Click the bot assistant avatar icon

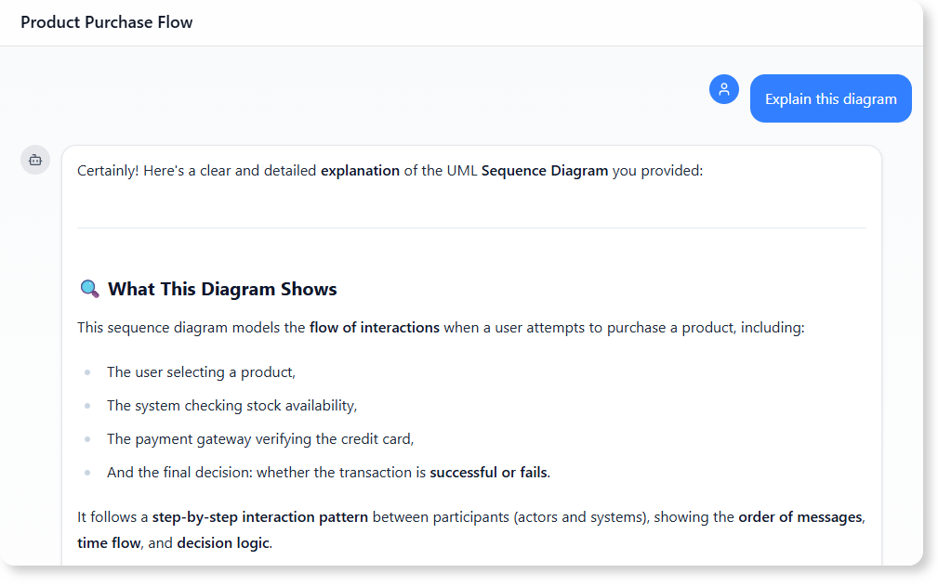coord(35,160)
